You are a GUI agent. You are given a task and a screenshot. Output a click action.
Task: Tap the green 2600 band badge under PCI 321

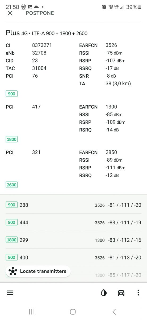point(12,185)
